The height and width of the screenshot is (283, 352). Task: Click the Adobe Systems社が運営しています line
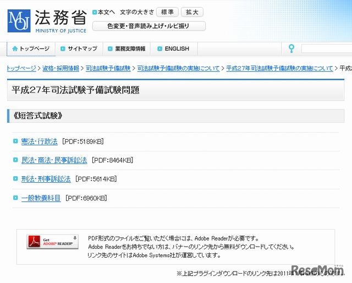[x=155, y=255]
